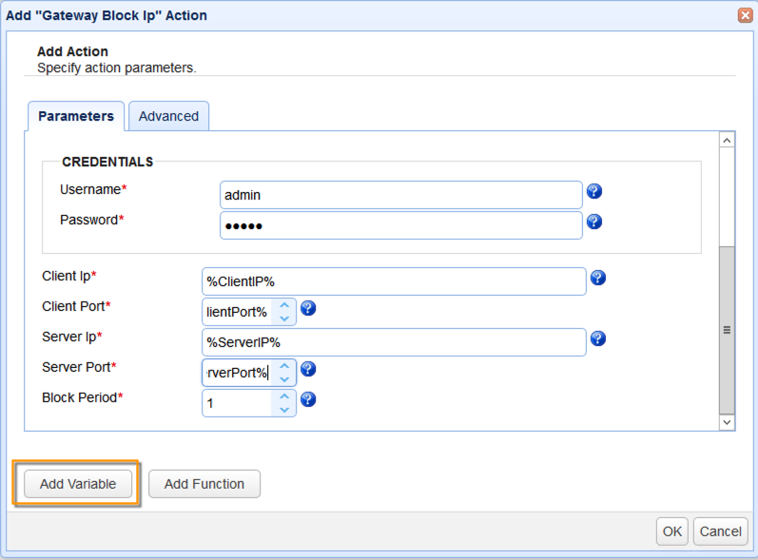The image size is (758, 560).
Task: Select the Parameters tab
Action: point(76,116)
